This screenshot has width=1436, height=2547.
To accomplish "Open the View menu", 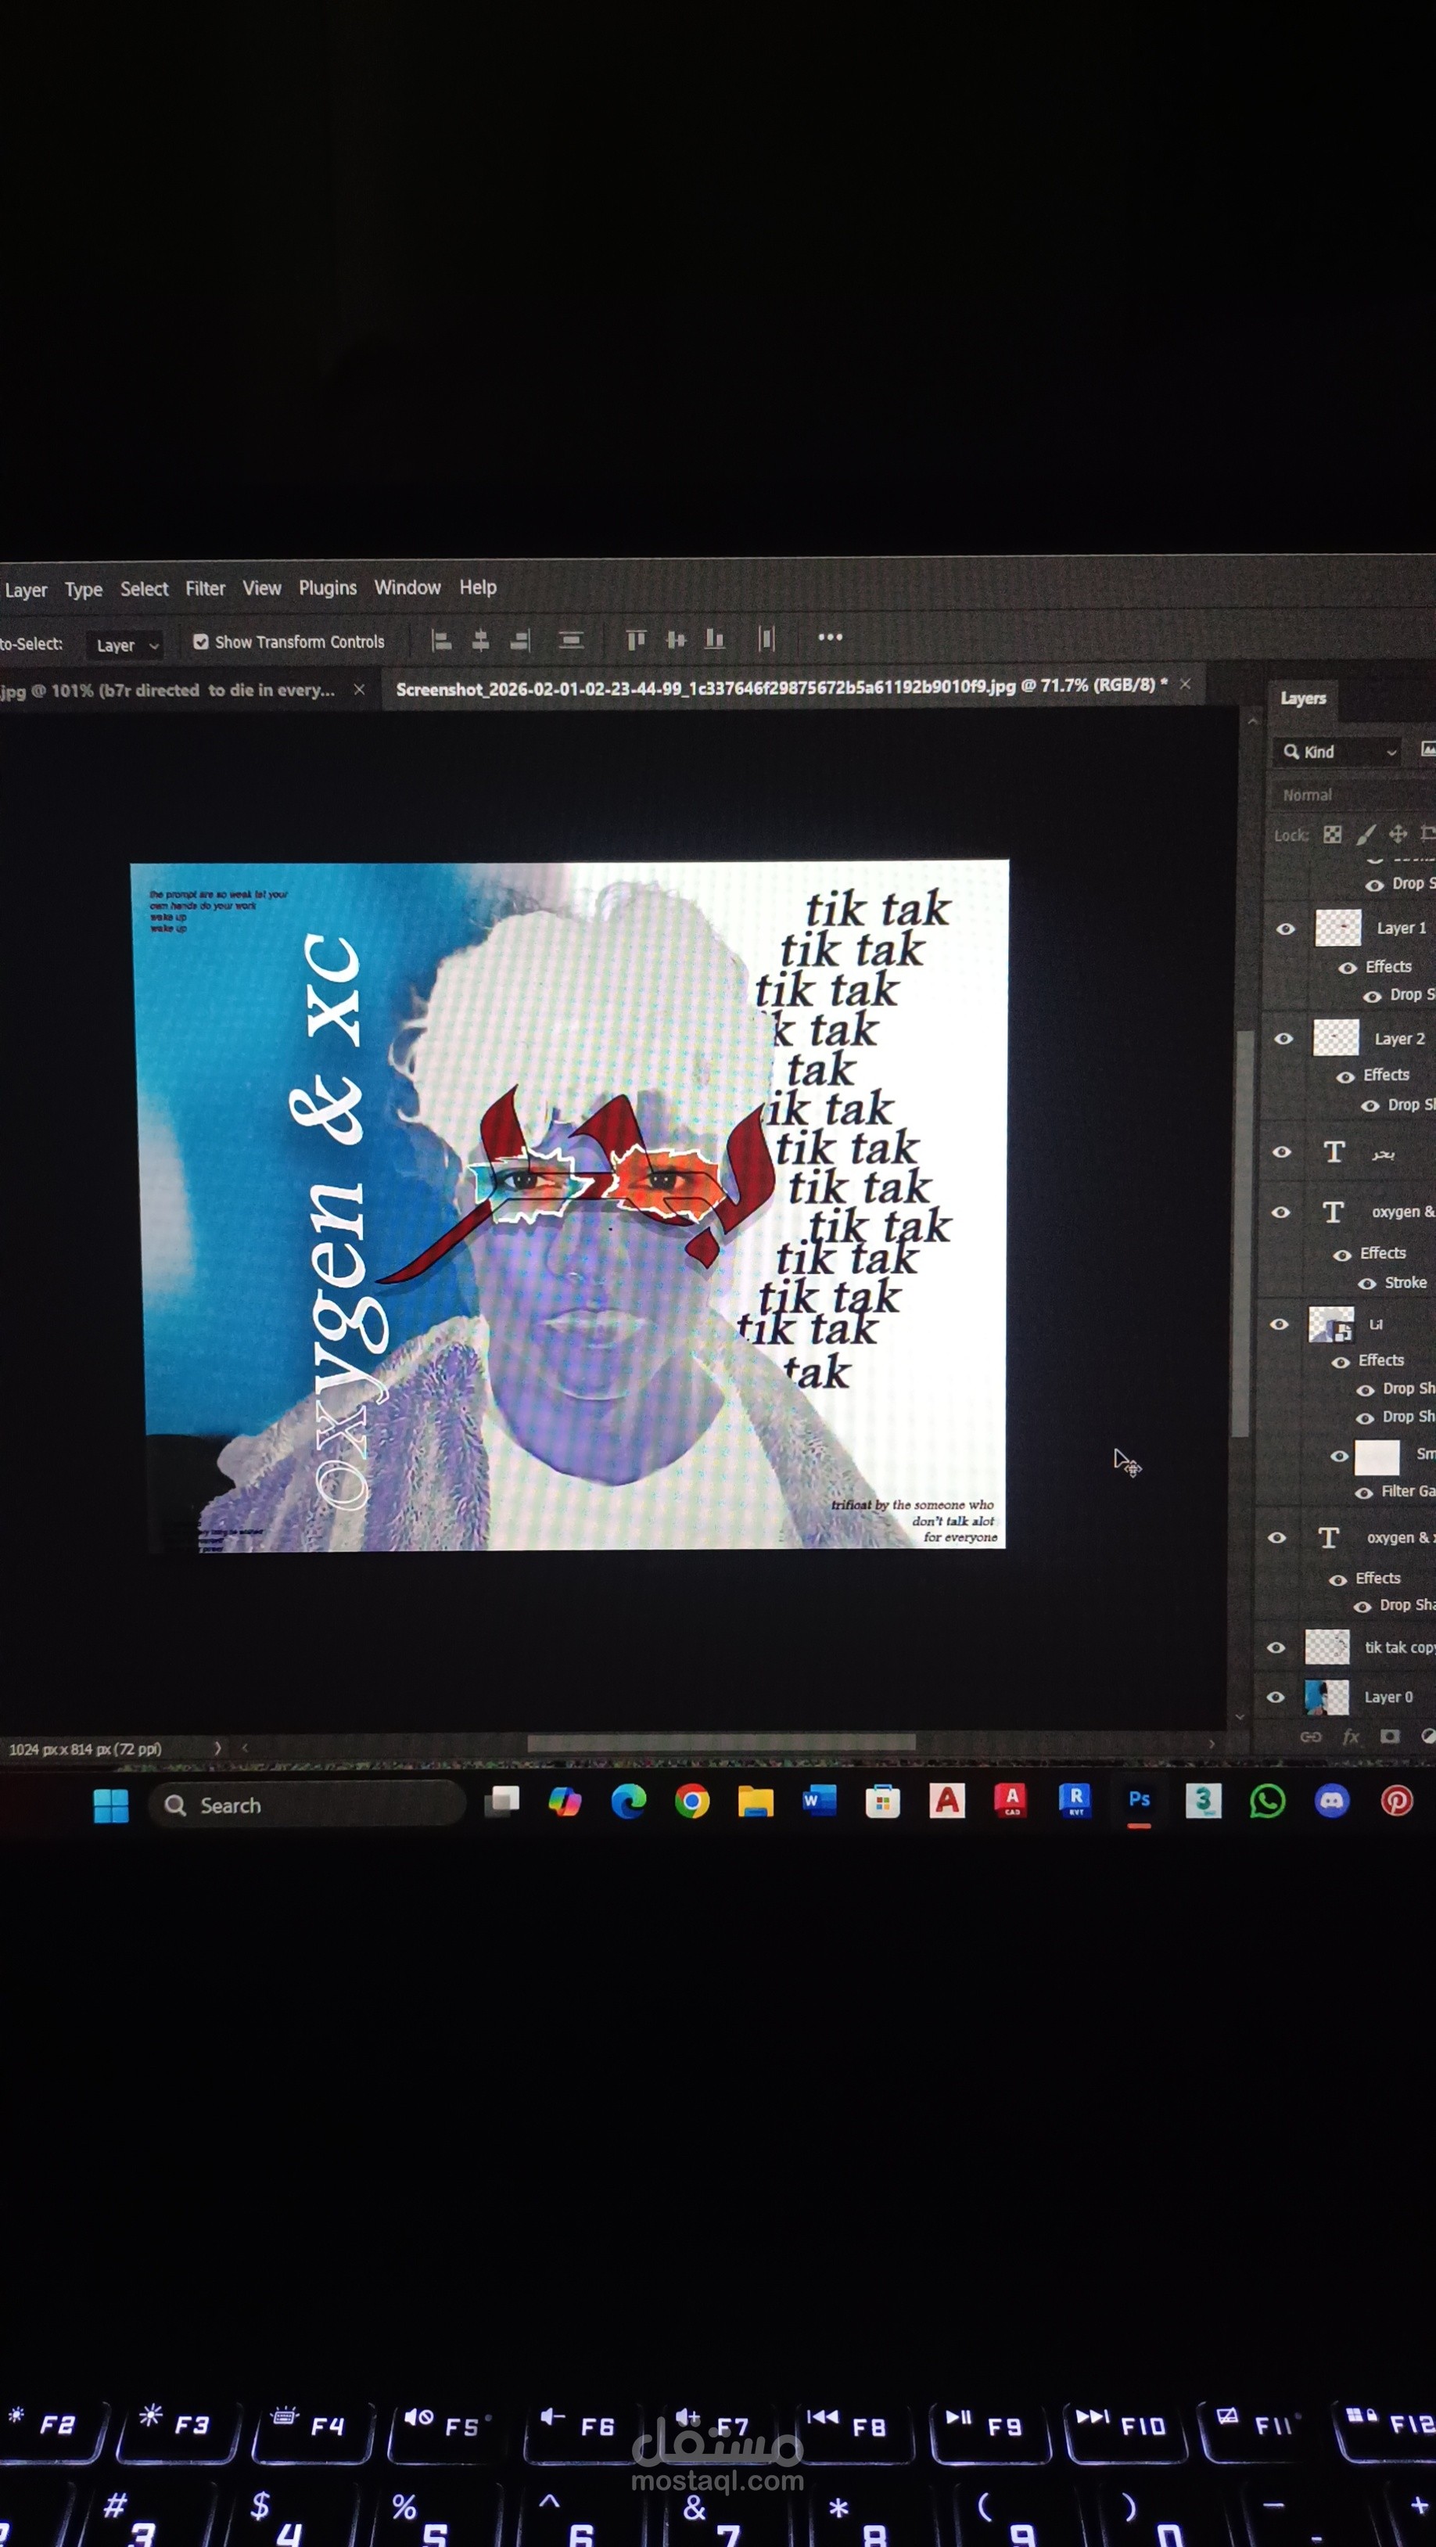I will [262, 588].
